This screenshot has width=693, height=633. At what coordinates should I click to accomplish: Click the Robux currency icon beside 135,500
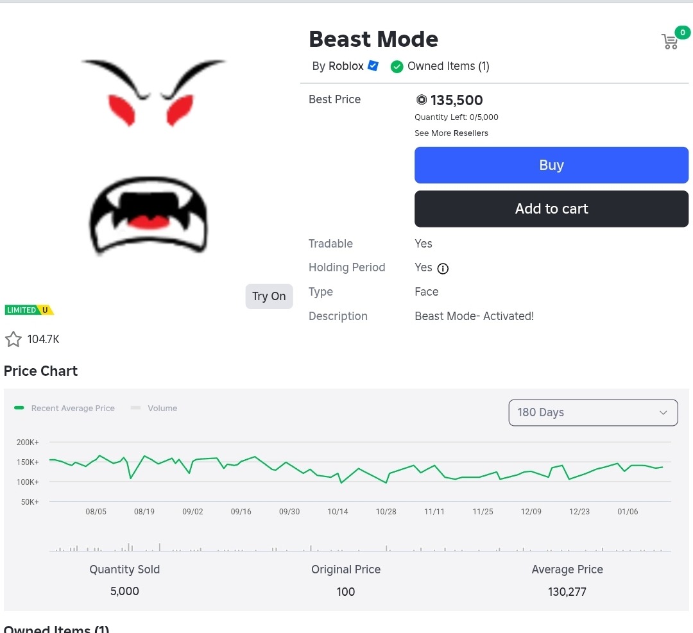coord(420,100)
